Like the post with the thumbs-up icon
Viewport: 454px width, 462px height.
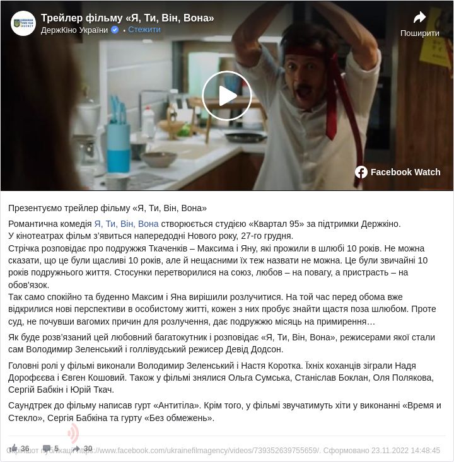pyautogui.click(x=13, y=448)
